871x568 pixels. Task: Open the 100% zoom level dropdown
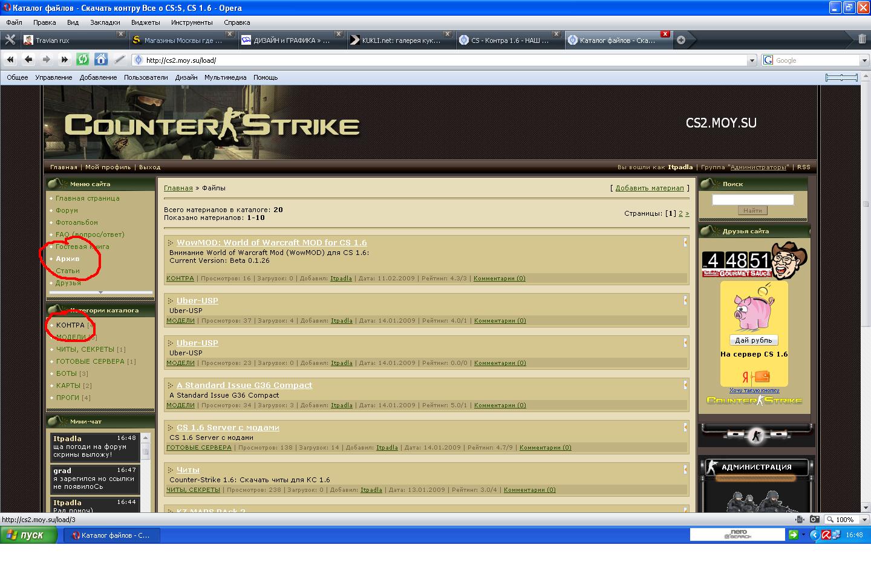[864, 520]
